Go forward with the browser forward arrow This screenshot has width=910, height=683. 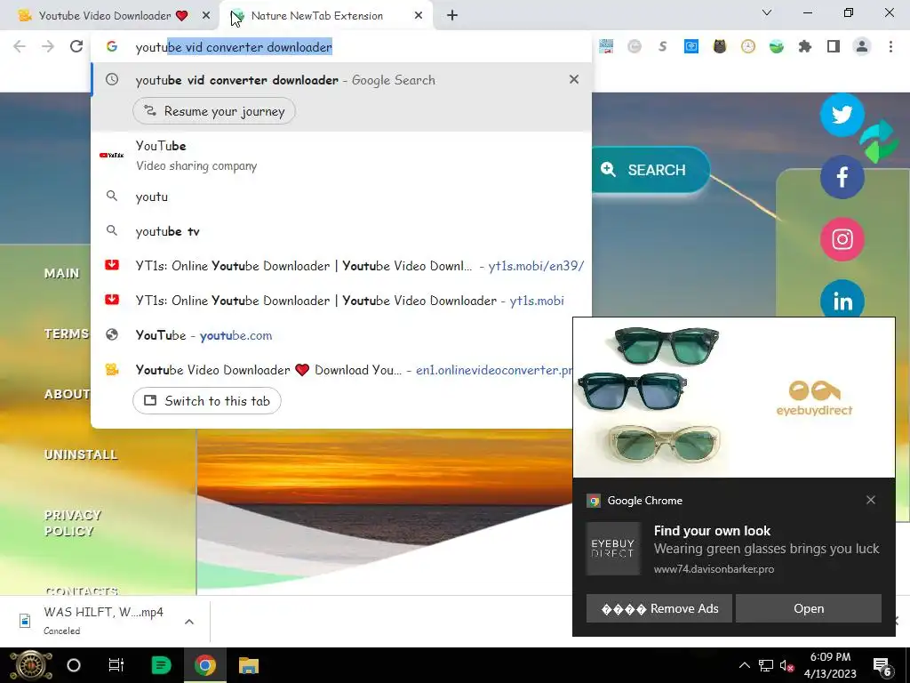coord(48,46)
